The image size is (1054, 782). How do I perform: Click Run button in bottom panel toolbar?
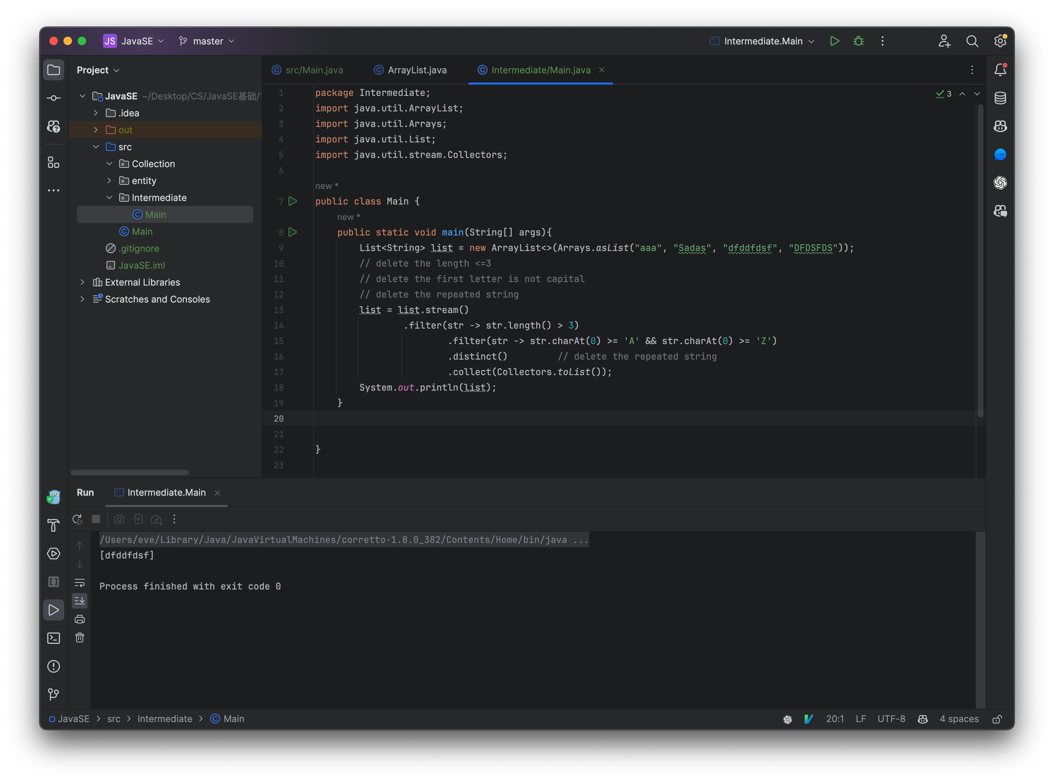coord(77,519)
